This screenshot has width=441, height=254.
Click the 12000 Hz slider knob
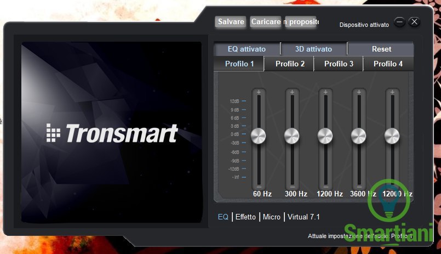[392, 136]
